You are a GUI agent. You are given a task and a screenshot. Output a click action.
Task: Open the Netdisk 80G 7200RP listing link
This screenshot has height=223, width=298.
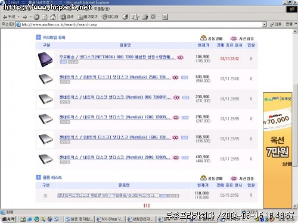[x=116, y=98]
